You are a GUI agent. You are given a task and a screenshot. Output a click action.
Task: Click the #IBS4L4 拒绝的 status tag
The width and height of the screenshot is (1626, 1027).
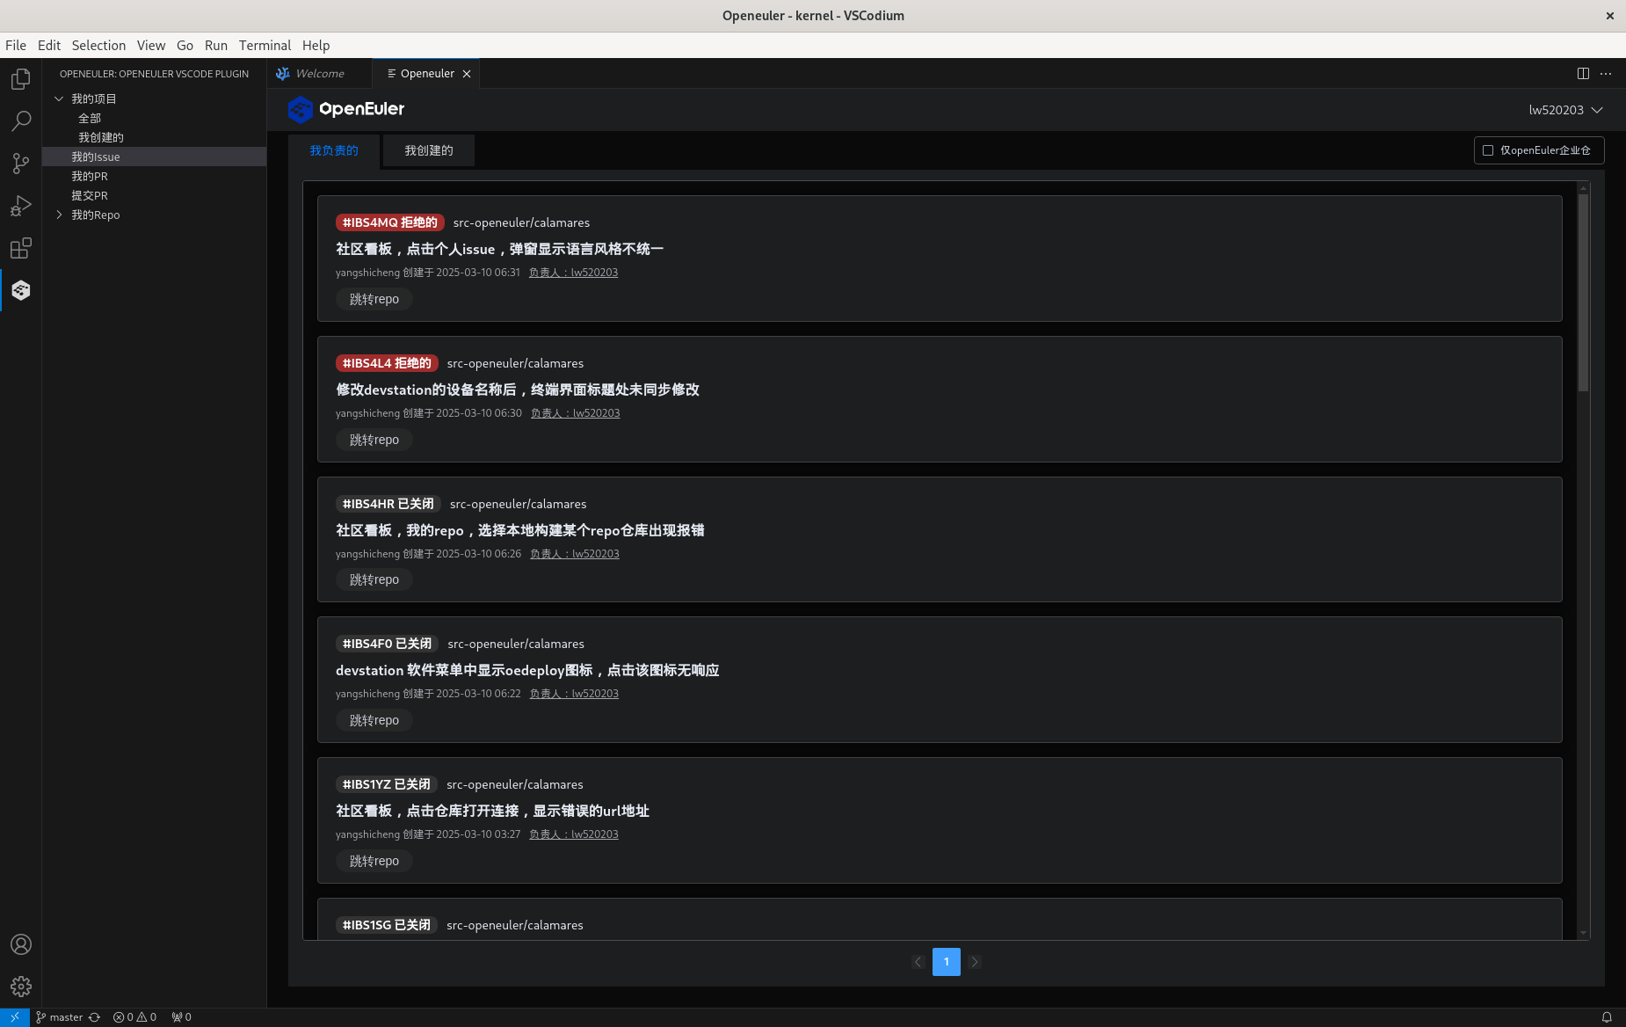point(387,363)
